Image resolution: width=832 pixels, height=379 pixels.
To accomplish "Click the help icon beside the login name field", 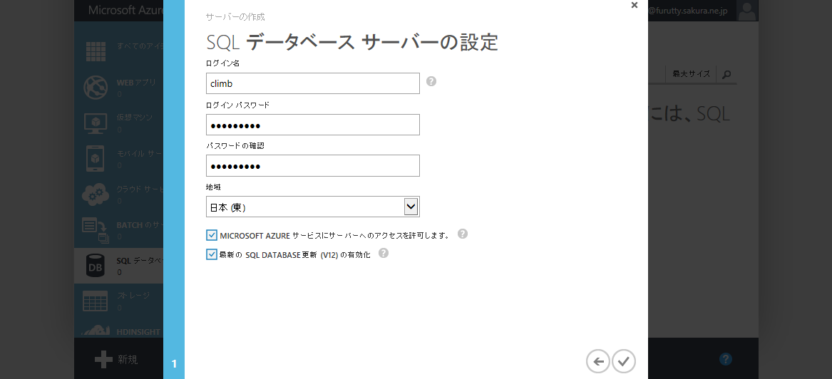I will coord(431,81).
